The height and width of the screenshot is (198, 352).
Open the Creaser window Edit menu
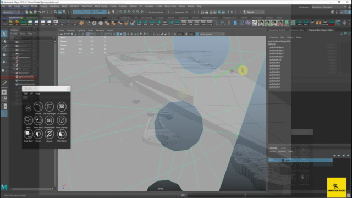[25, 94]
